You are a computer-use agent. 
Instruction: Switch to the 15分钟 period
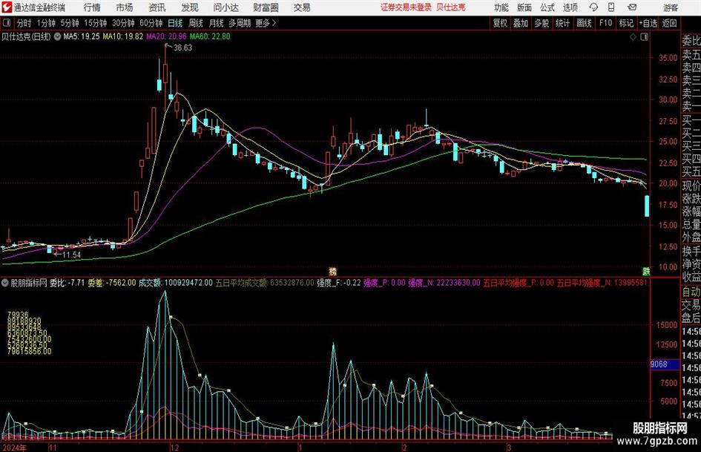[96, 23]
